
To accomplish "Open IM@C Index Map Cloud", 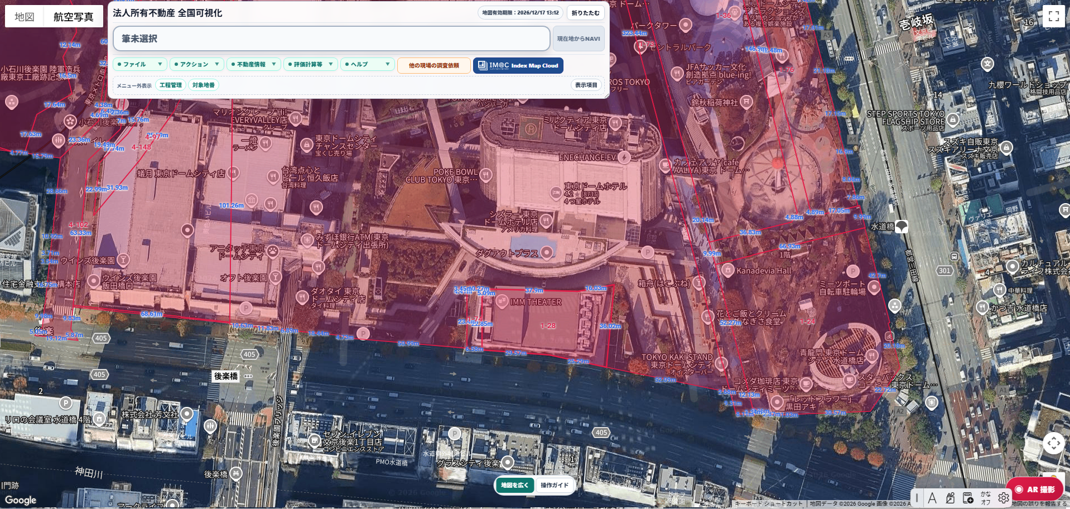I will [x=518, y=65].
